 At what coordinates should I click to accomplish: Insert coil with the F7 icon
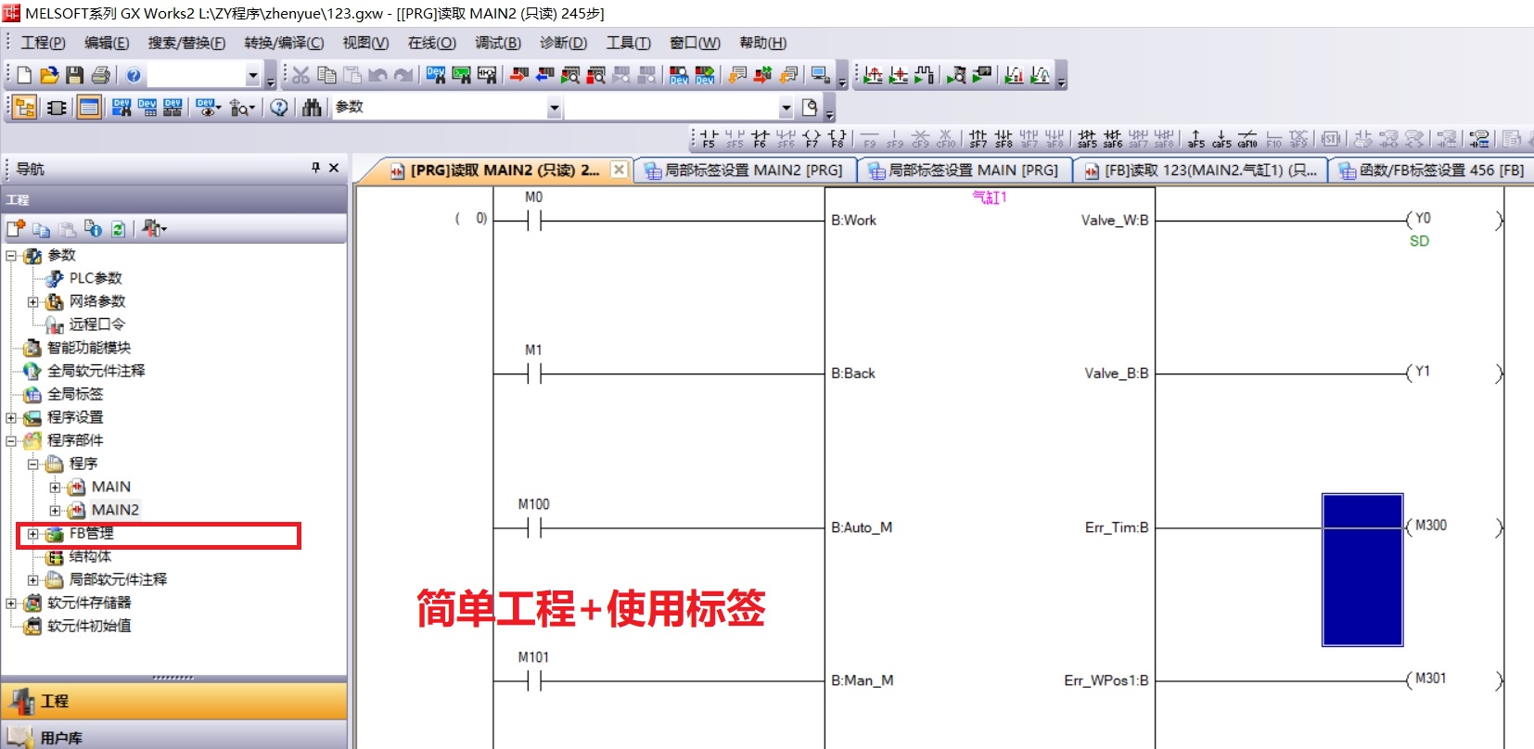click(812, 139)
